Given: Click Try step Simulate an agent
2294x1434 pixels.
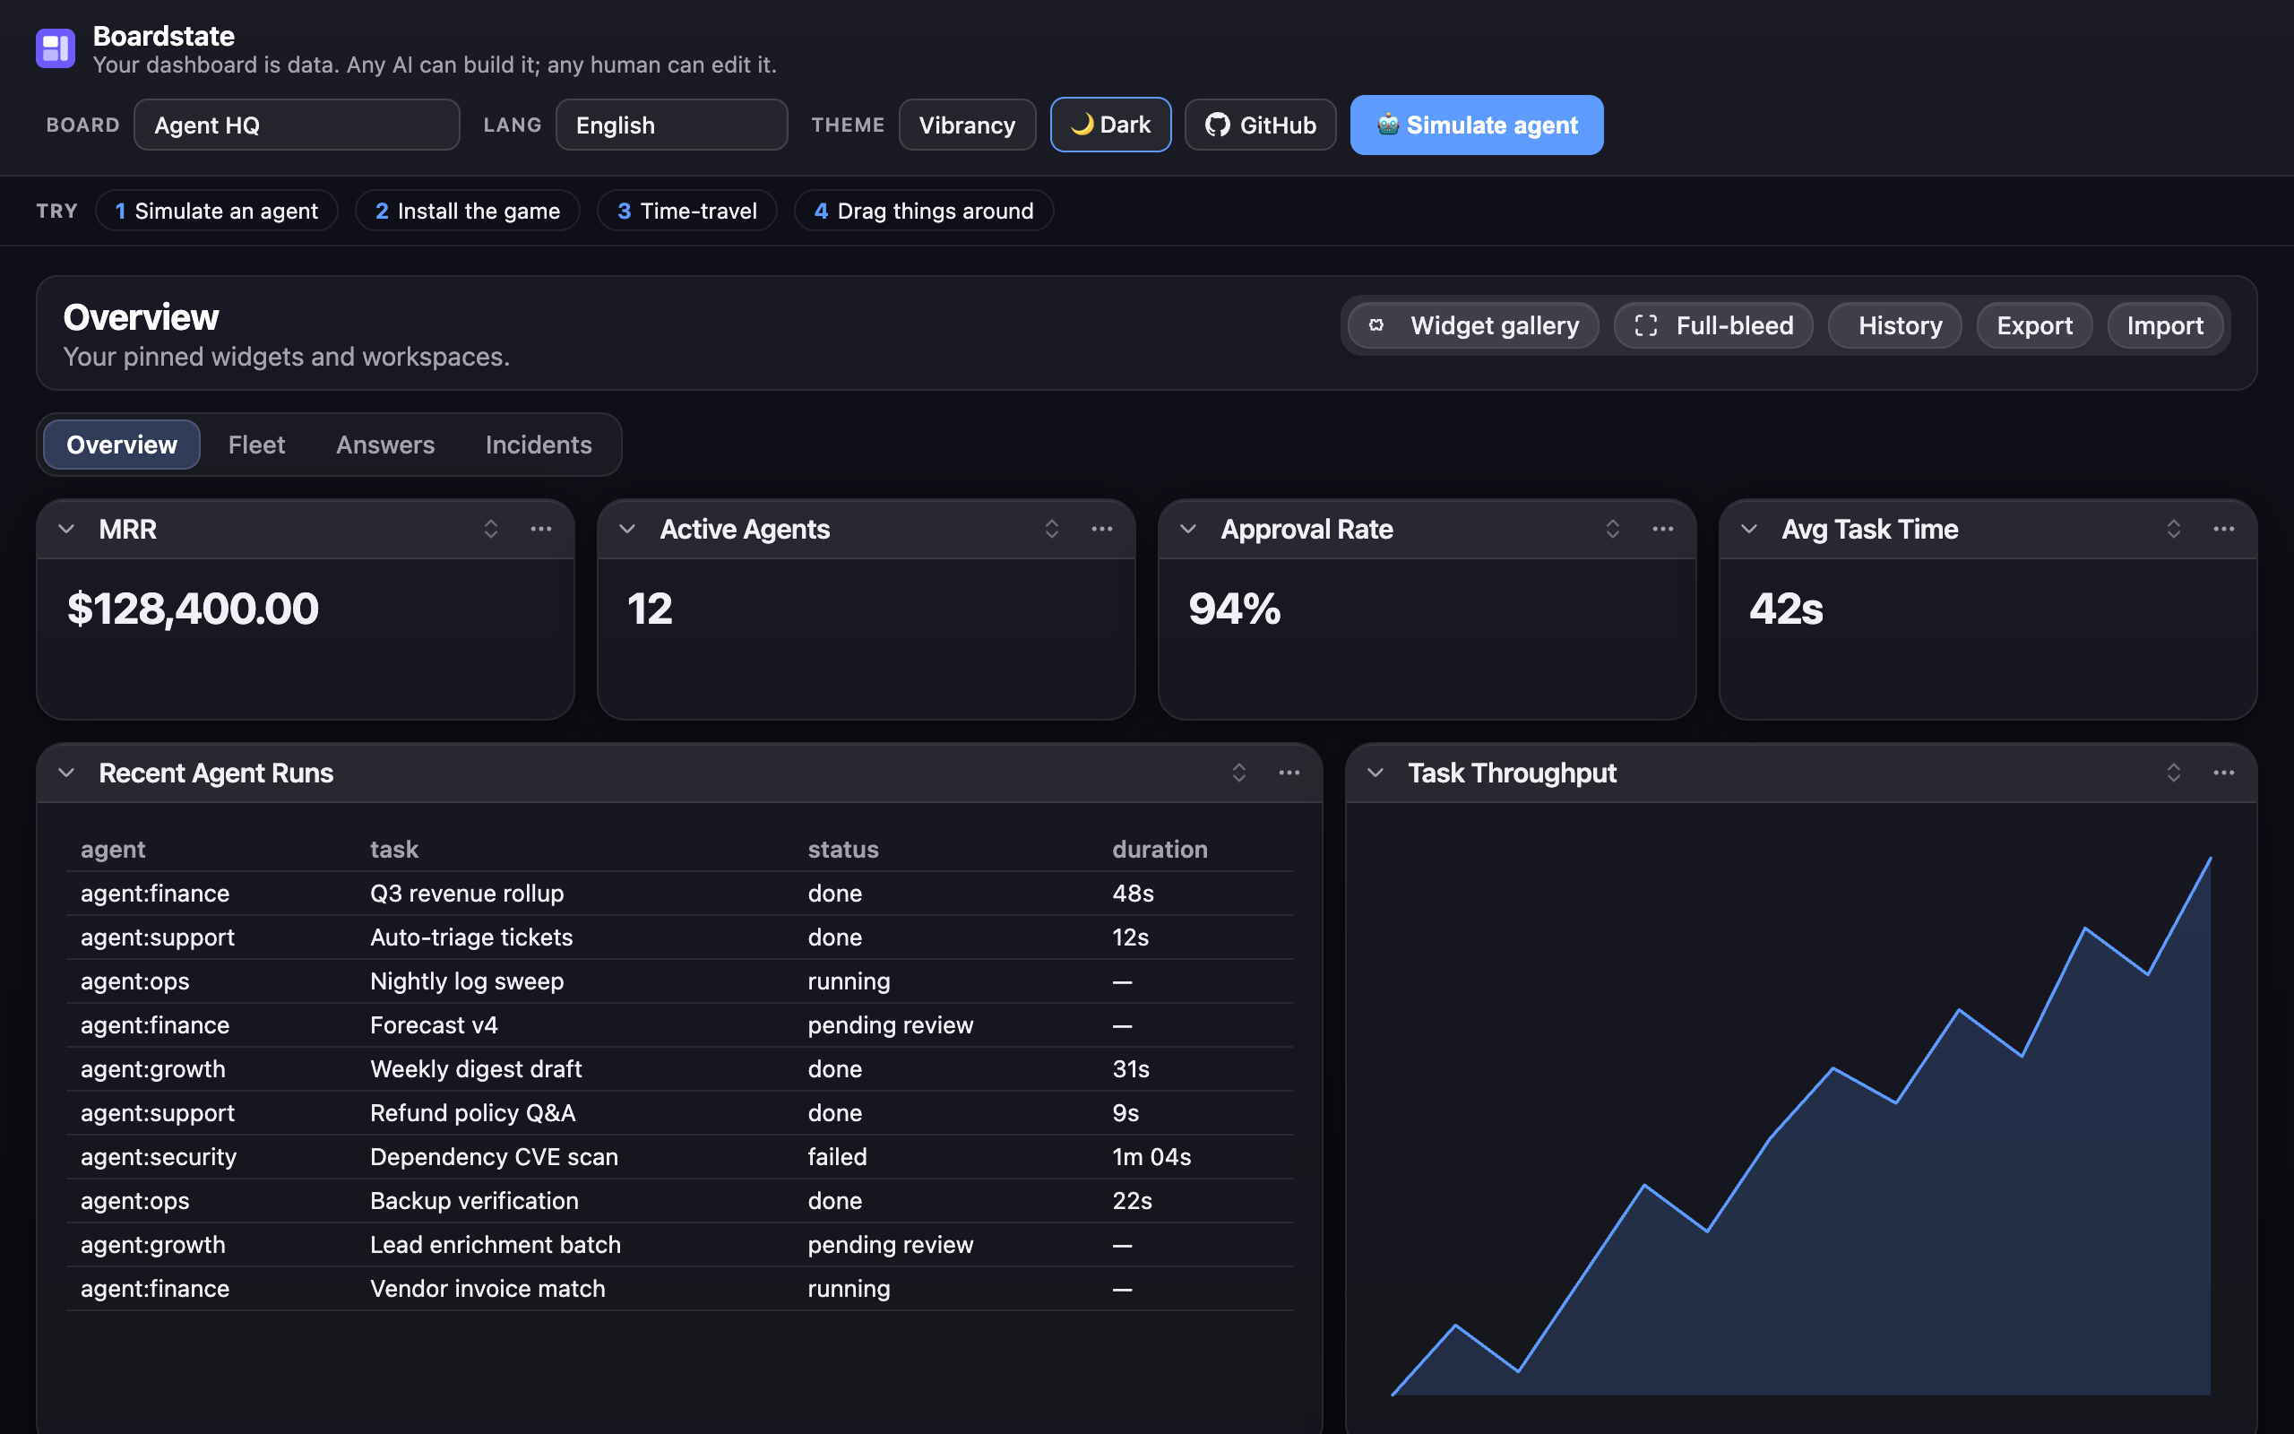Looking at the screenshot, I should (x=216, y=211).
